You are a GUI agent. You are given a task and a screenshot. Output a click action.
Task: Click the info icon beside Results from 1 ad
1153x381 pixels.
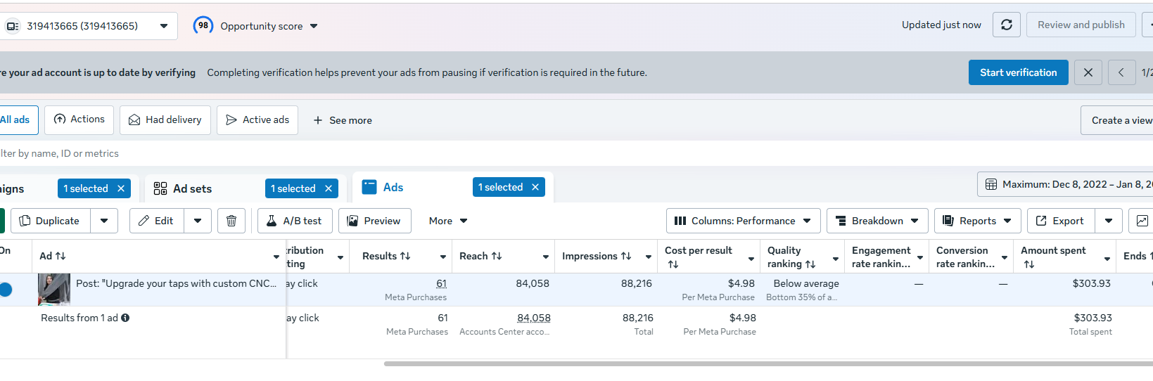[x=125, y=318]
